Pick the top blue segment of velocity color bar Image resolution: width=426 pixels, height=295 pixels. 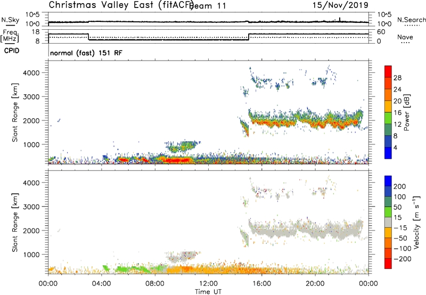coord(388,181)
